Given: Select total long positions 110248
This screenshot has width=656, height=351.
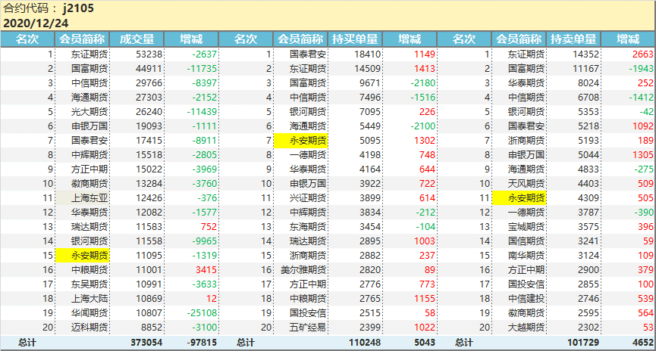Looking at the screenshot, I should (365, 343).
